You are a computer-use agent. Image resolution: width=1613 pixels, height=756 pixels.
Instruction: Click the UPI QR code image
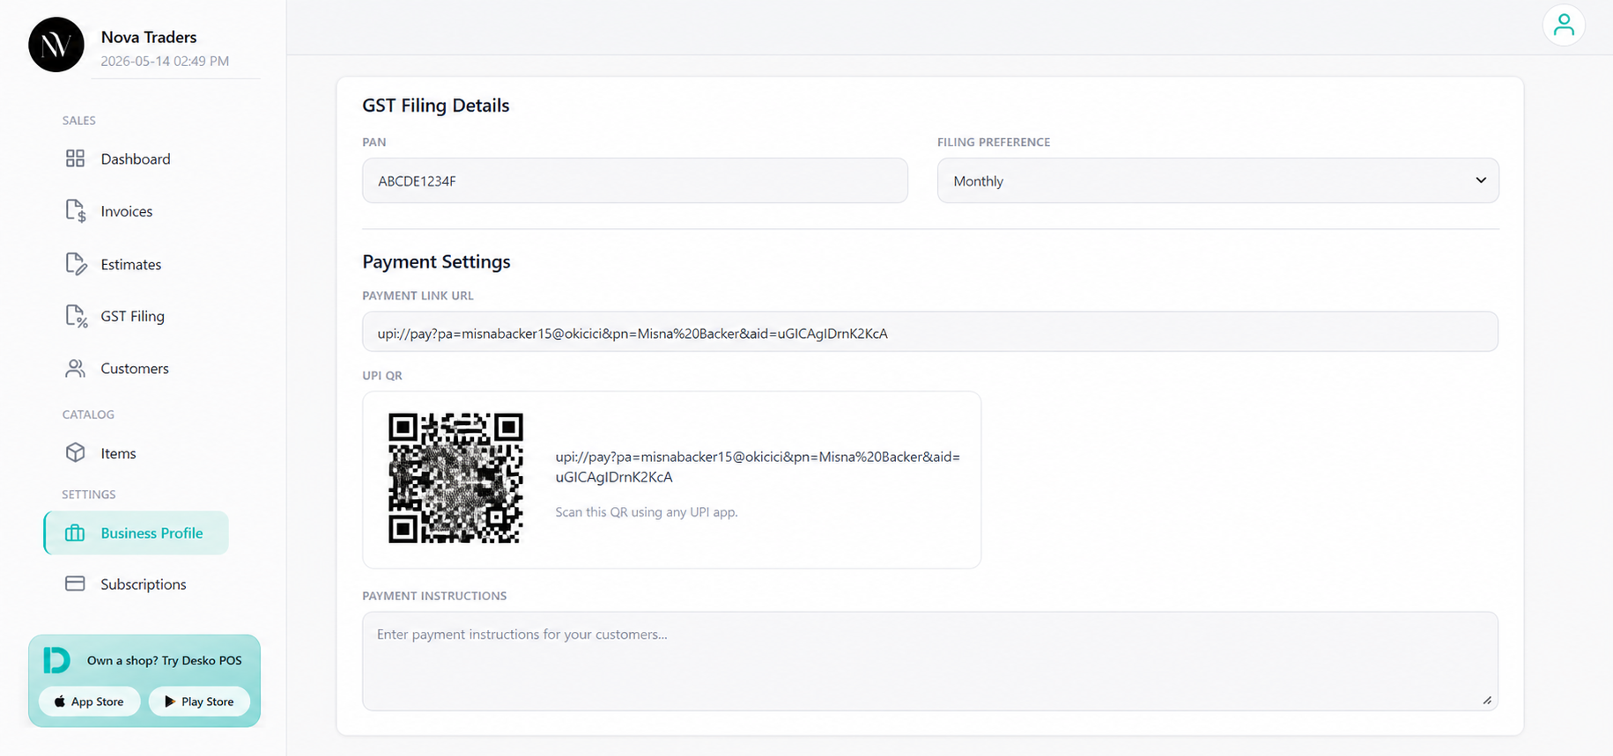click(455, 478)
